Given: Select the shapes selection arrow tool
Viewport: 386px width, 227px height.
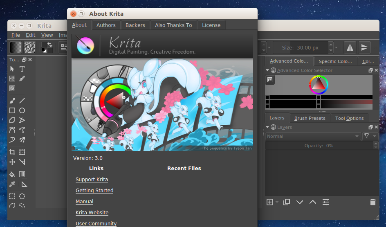Looking at the screenshot, I should (12, 69).
